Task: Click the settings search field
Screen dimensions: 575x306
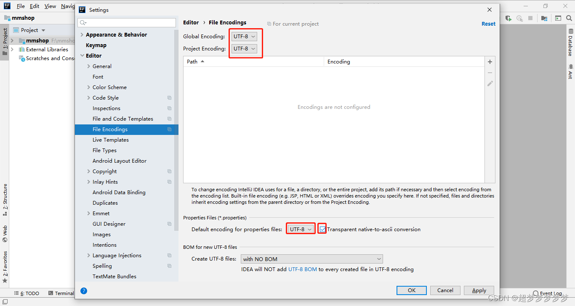Action: click(x=127, y=23)
